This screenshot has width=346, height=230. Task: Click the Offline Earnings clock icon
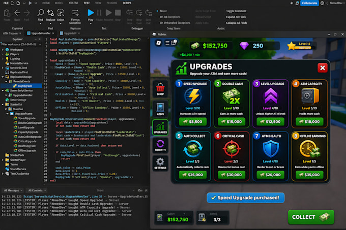(309, 149)
